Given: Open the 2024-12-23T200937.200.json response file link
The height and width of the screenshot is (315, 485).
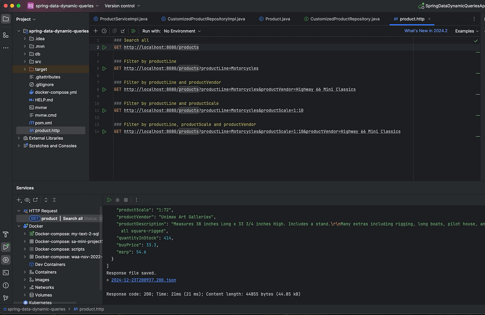Looking at the screenshot, I should coord(143,280).
